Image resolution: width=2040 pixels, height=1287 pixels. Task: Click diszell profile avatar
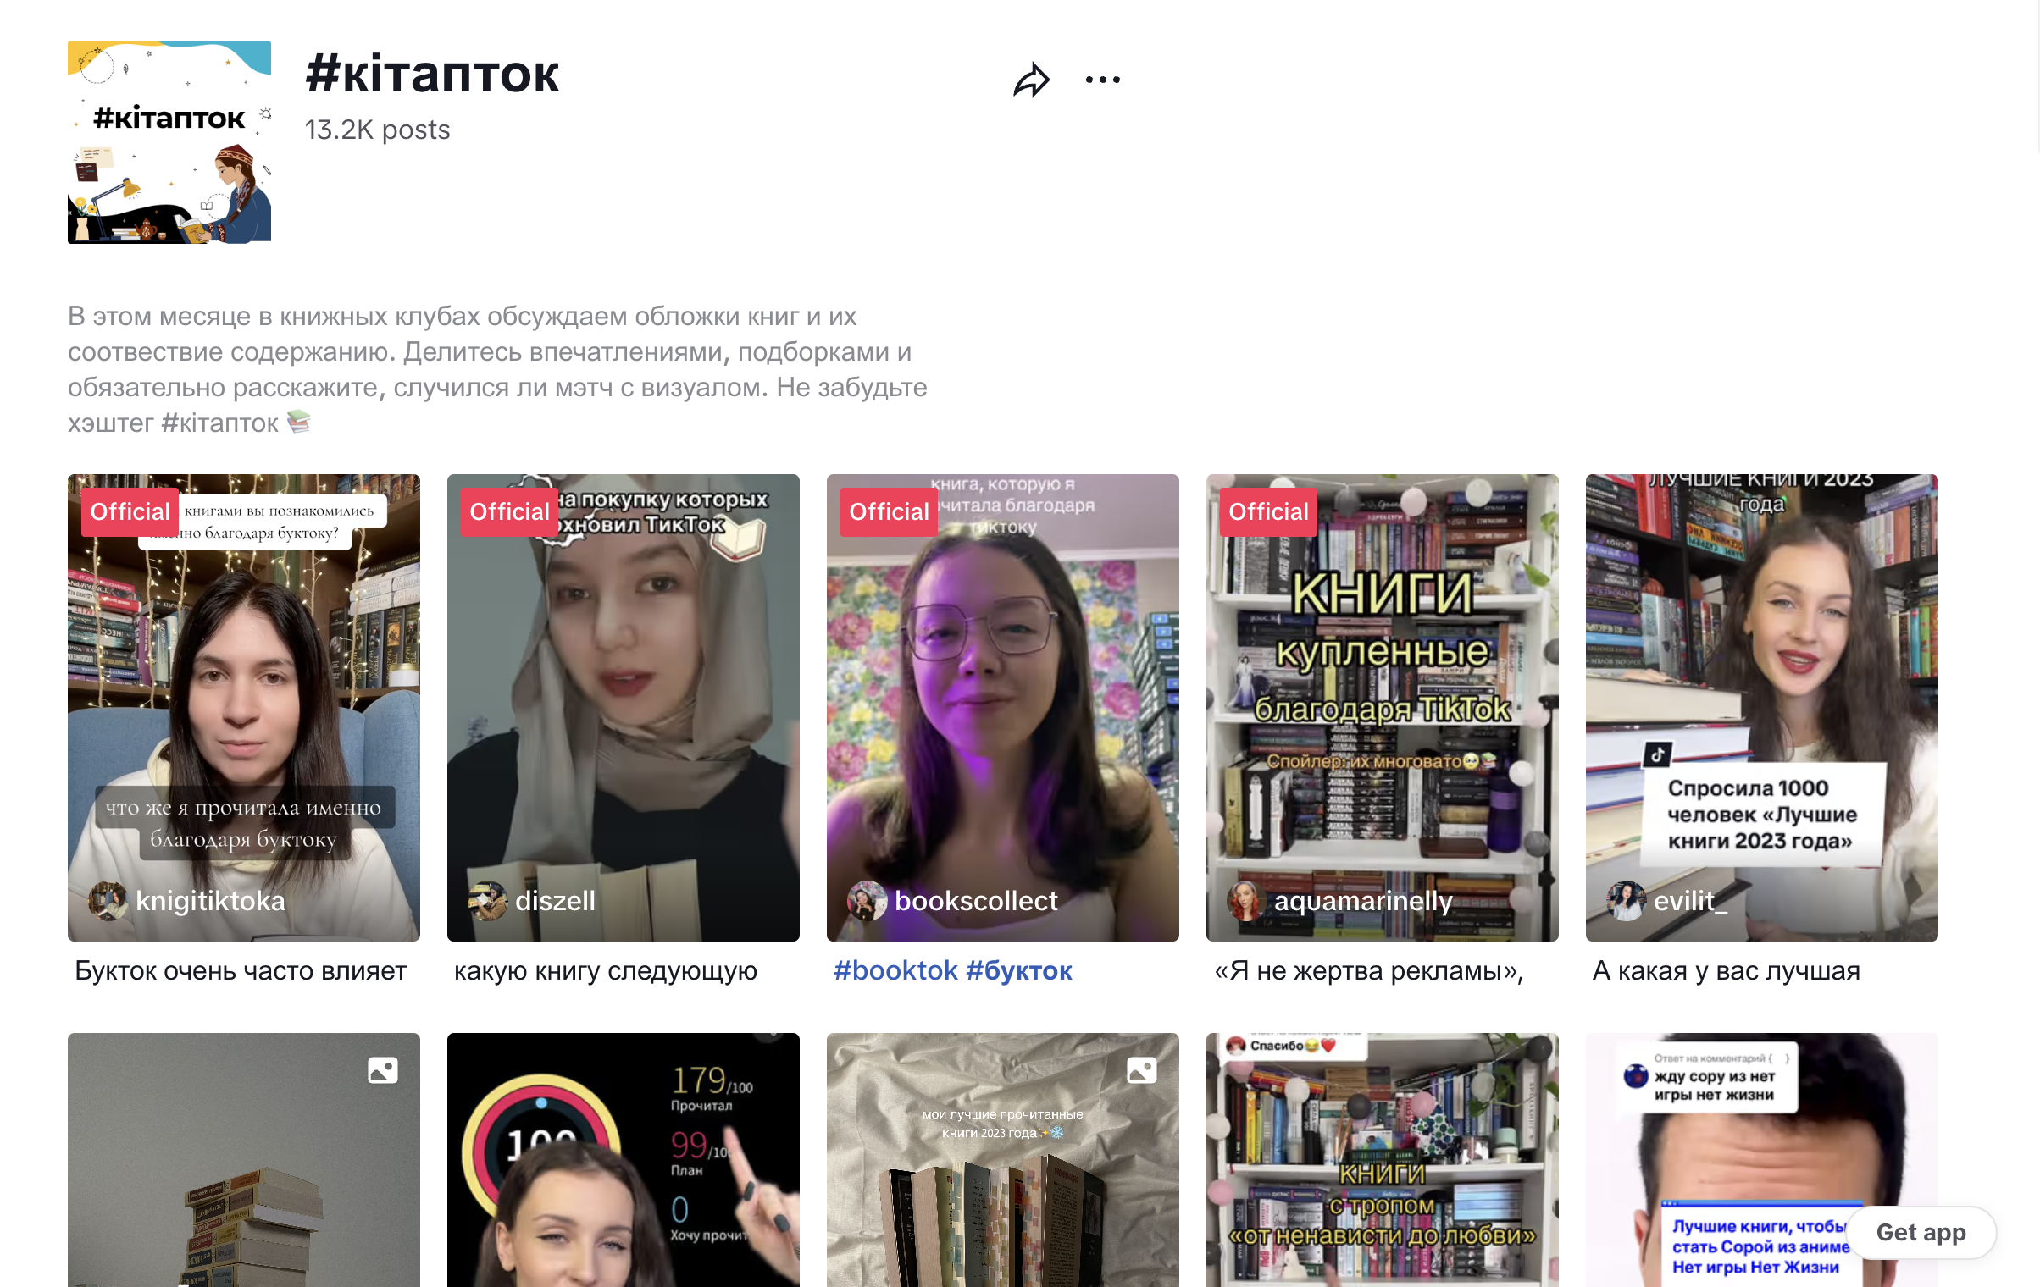point(488,901)
